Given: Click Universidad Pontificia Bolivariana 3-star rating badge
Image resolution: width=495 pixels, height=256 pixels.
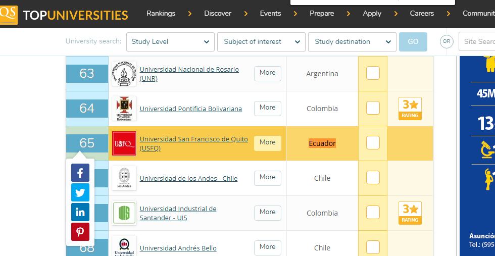Looking at the screenshot, I should pos(410,109).
